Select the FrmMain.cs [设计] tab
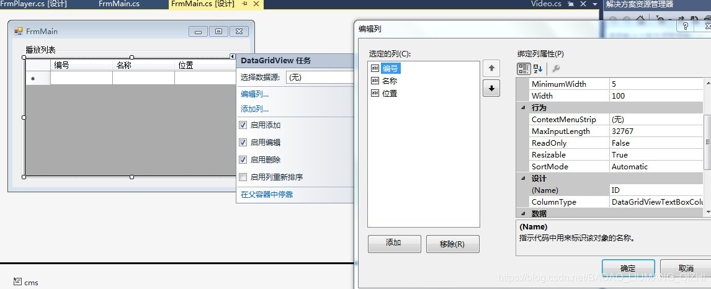This screenshot has height=289, width=711. tap(203, 4)
